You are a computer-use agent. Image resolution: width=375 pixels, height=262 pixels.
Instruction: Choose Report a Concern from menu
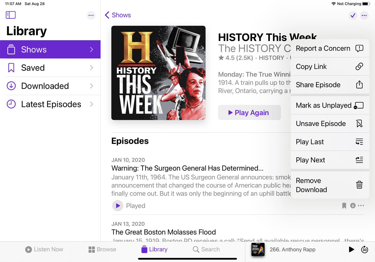point(330,48)
